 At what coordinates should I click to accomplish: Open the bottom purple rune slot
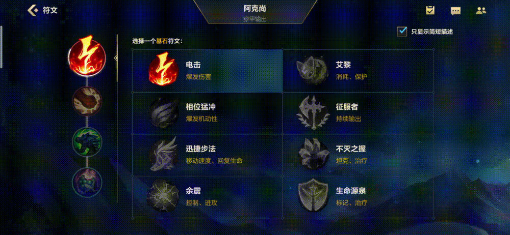click(x=87, y=183)
